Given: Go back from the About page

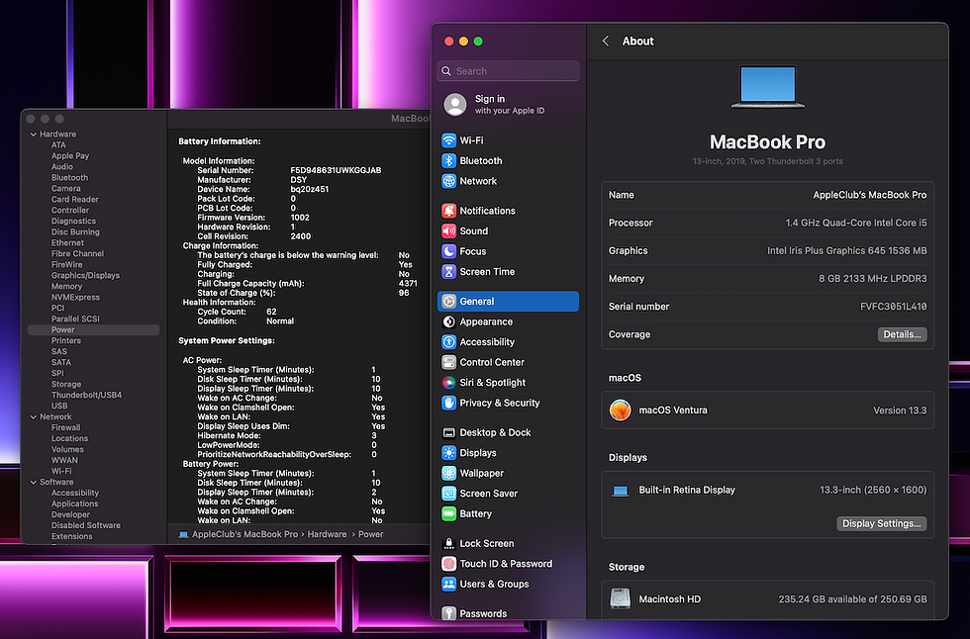Looking at the screenshot, I should 606,41.
